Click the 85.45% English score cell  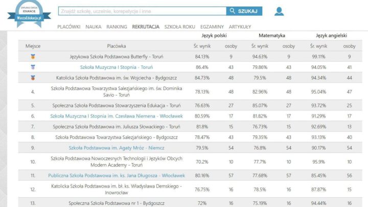pos(318,175)
